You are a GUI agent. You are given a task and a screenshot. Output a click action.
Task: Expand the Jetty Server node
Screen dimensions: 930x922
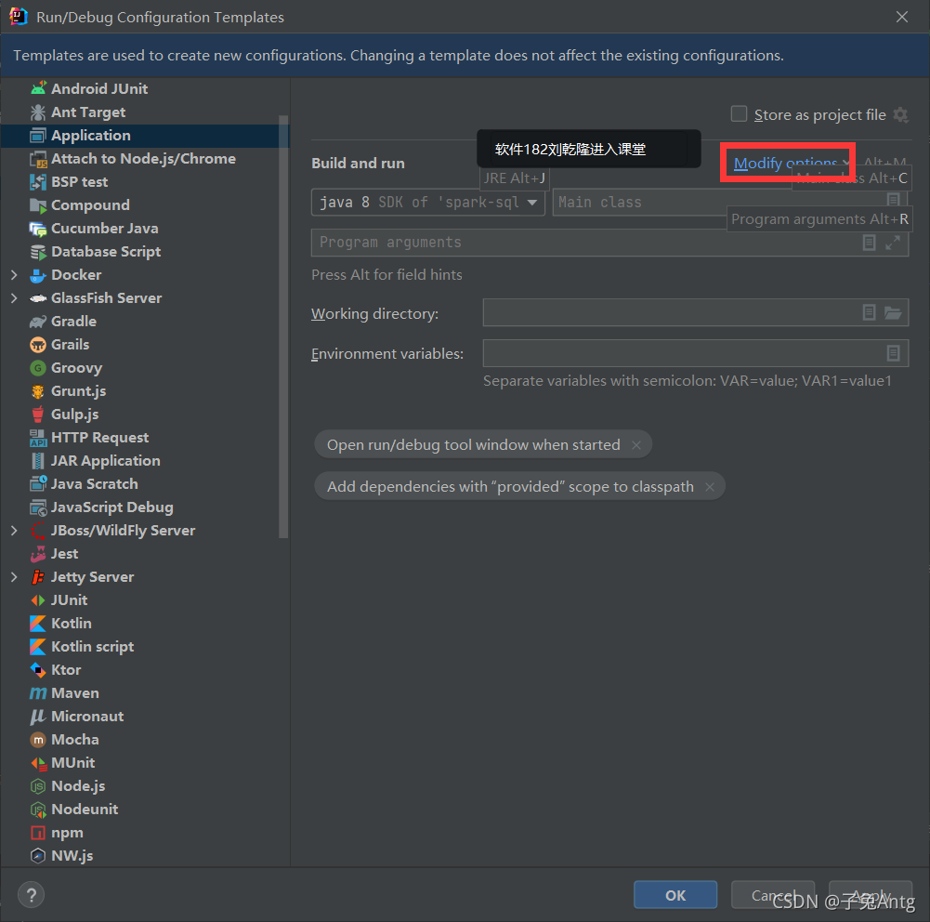[14, 576]
